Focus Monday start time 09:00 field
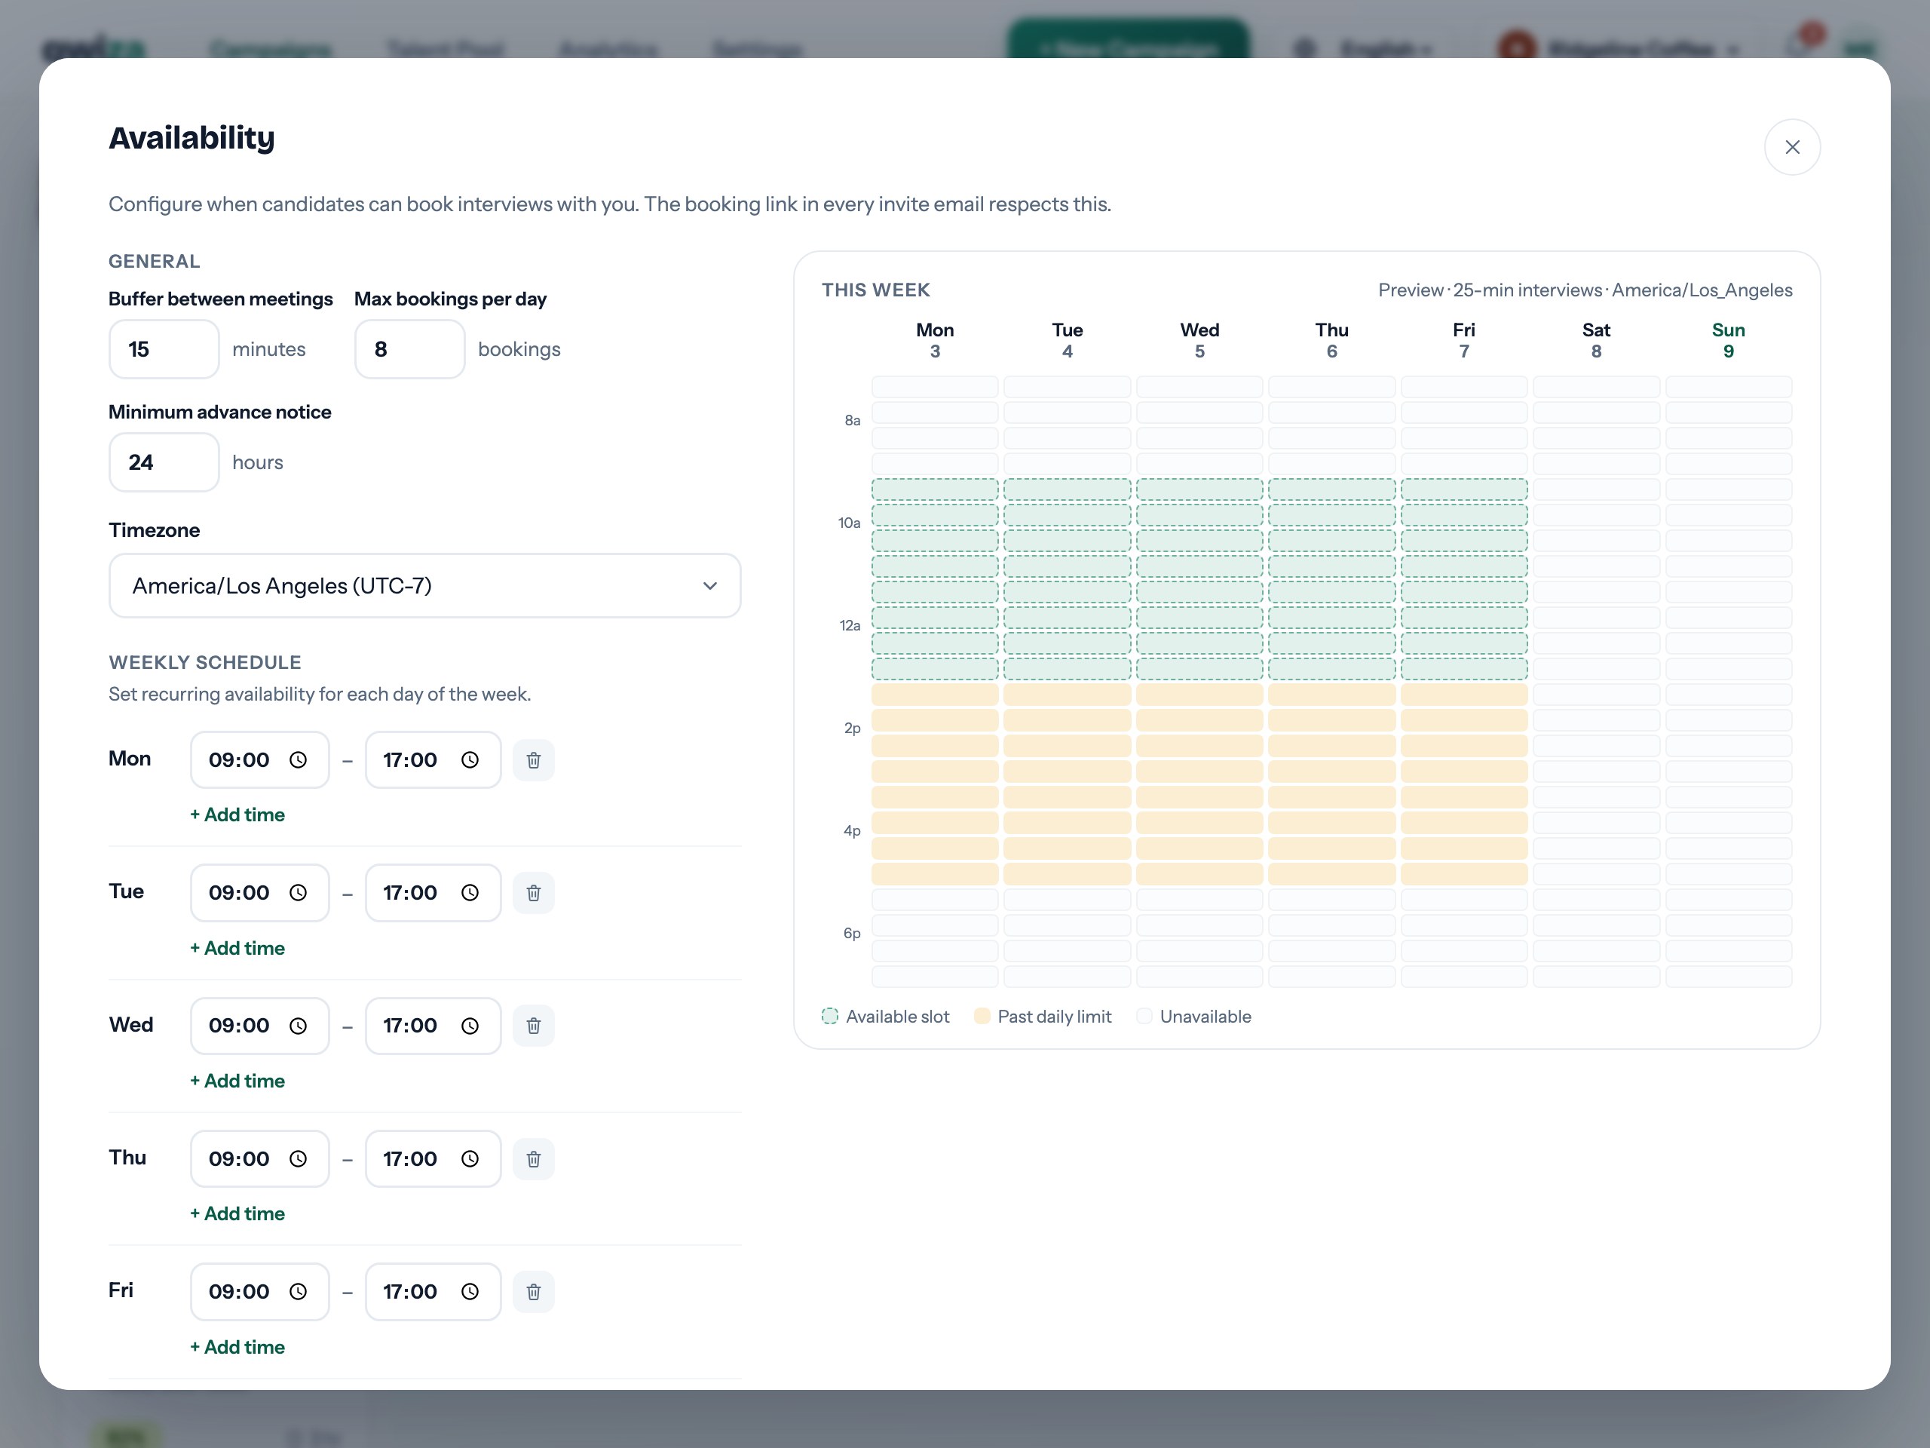The height and width of the screenshot is (1448, 1930). tap(260, 759)
